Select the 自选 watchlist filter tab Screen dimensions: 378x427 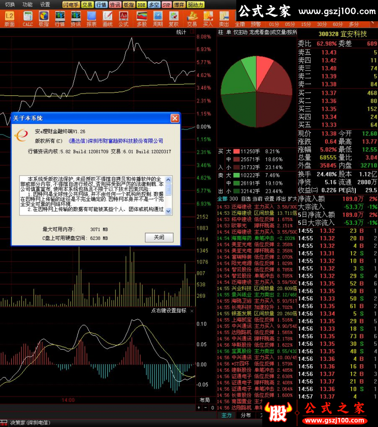tap(246, 199)
